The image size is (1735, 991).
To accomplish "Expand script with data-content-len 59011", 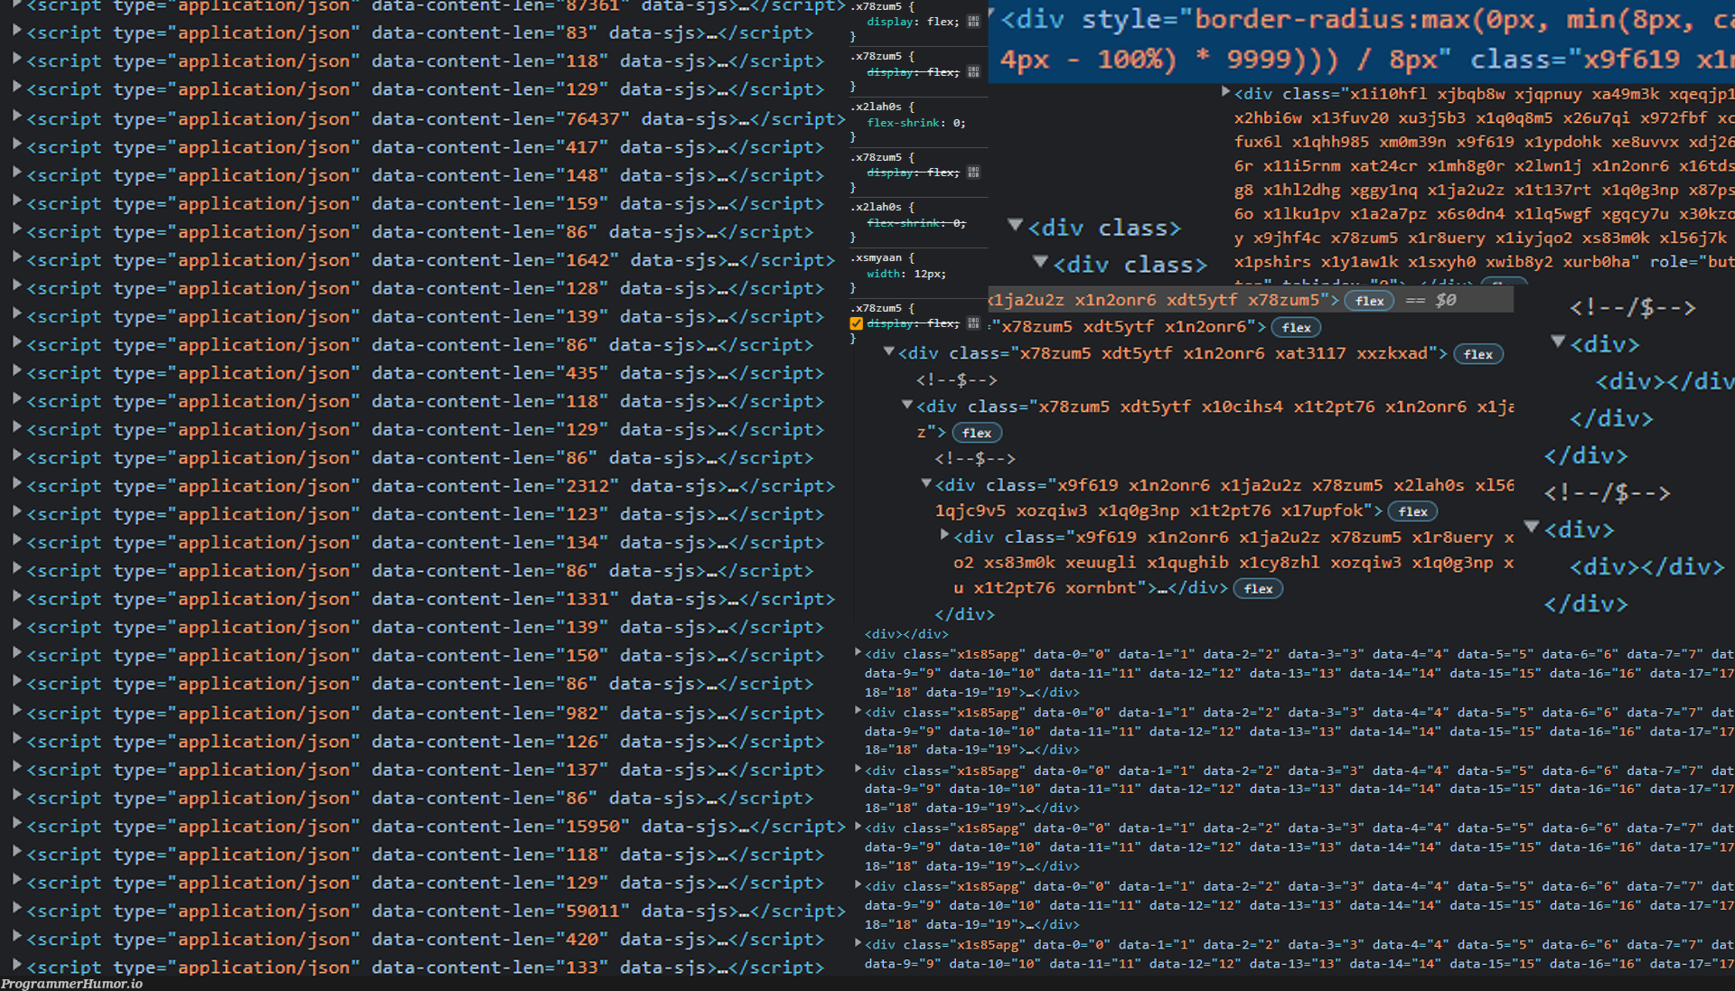I will click(x=16, y=910).
